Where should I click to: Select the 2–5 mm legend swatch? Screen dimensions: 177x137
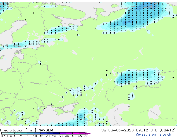(24, 133)
